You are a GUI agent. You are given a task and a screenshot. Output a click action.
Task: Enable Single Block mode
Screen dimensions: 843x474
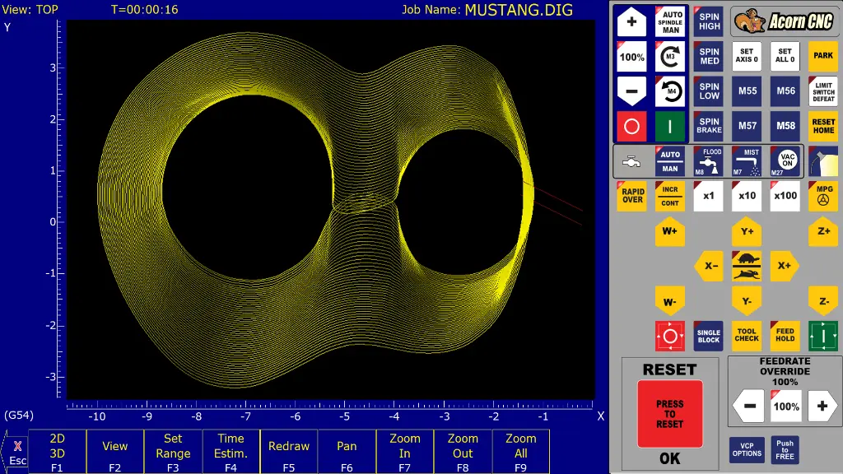pos(708,336)
